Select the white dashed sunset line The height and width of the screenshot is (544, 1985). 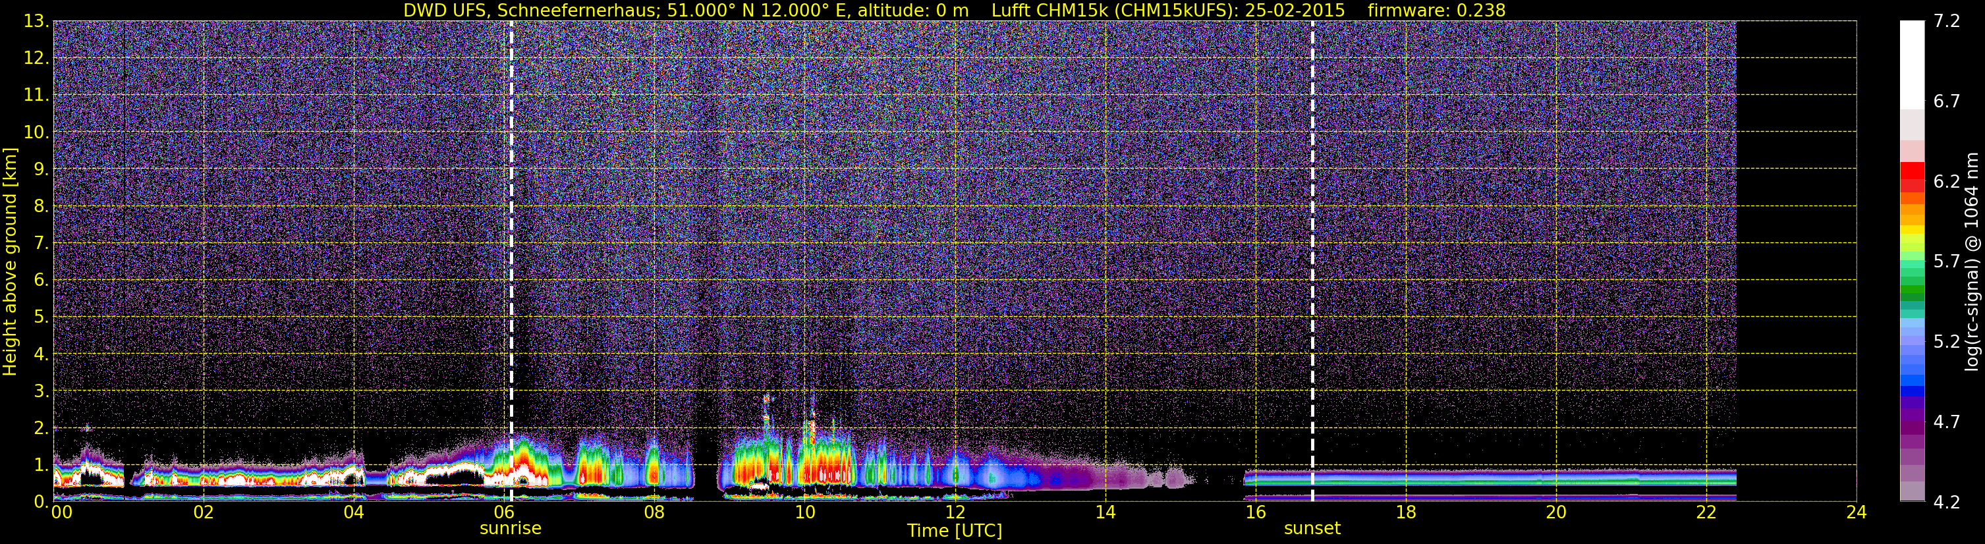[1312, 261]
